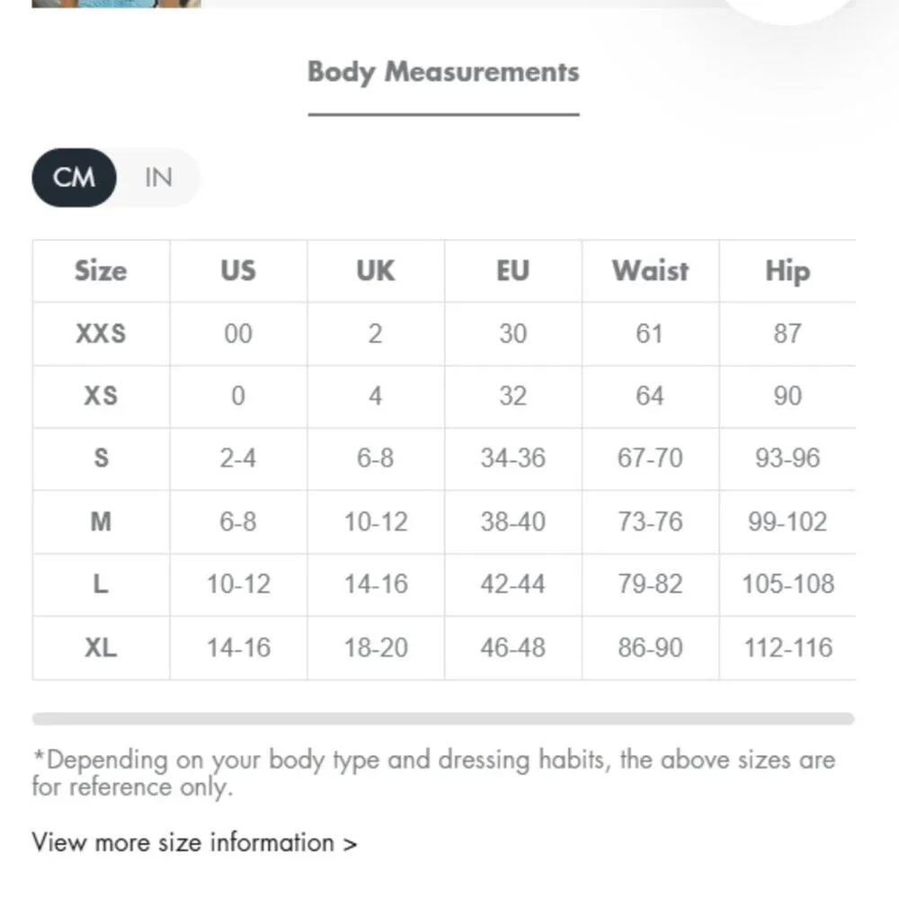Click the 112-116 hip measurement cell

[788, 647]
